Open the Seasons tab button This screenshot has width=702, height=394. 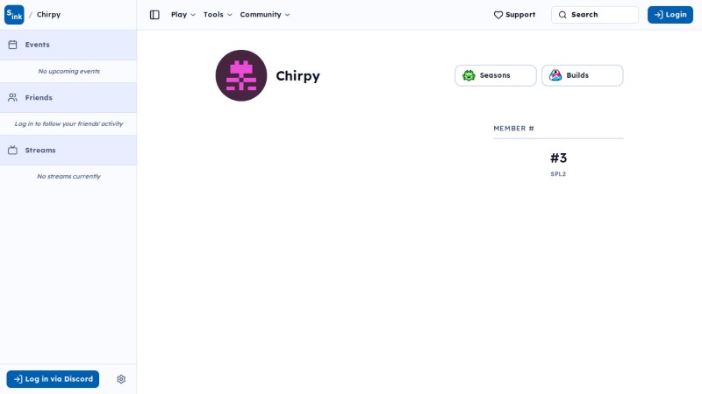496,75
